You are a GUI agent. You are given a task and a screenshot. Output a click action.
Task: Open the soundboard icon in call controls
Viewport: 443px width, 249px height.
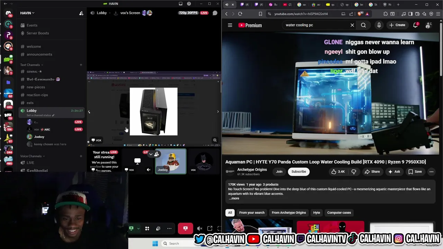(x=158, y=228)
